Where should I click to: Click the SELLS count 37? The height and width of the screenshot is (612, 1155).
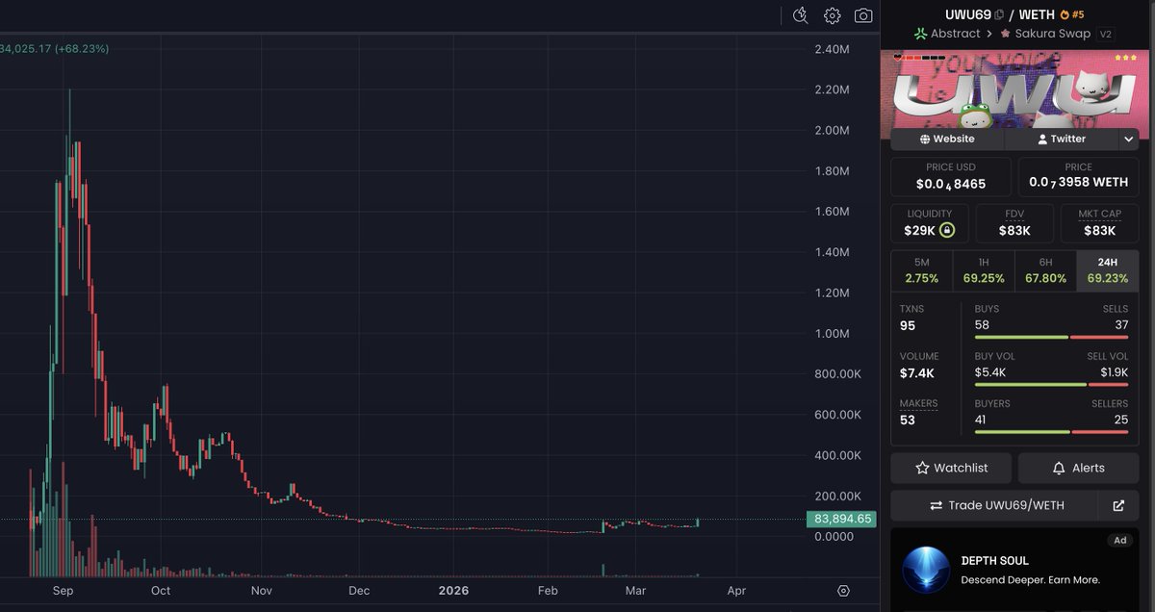(x=1120, y=325)
